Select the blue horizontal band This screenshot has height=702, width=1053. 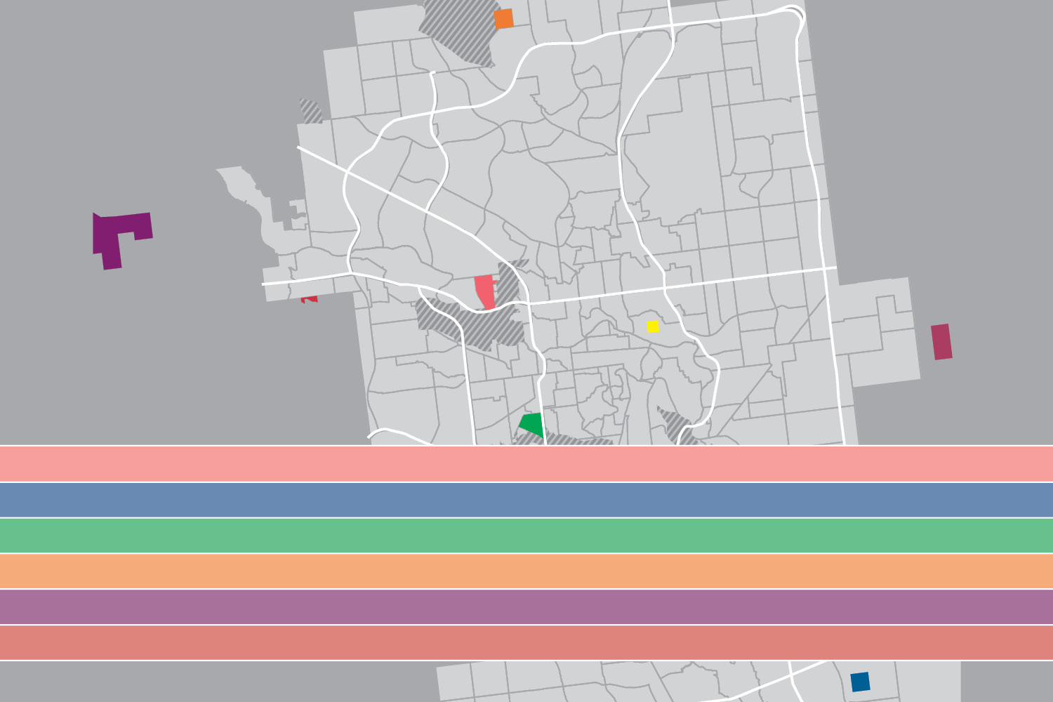click(x=526, y=500)
